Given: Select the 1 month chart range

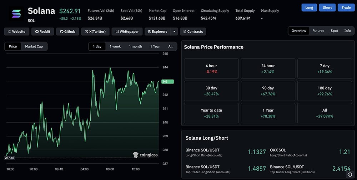Looking at the screenshot, I should 135,46.
